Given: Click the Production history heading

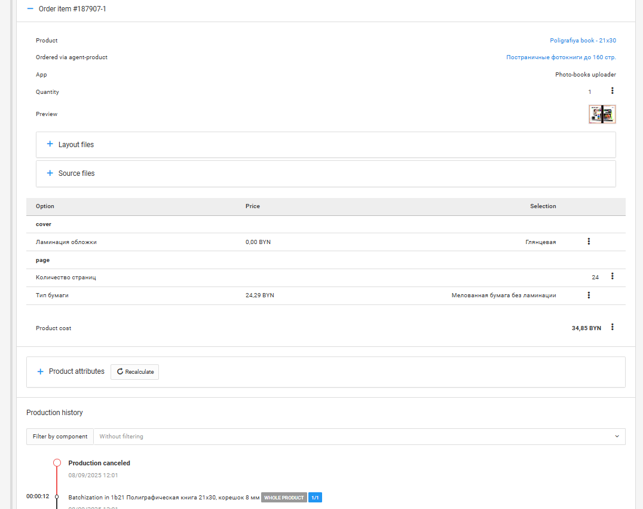Looking at the screenshot, I should click(x=54, y=413).
